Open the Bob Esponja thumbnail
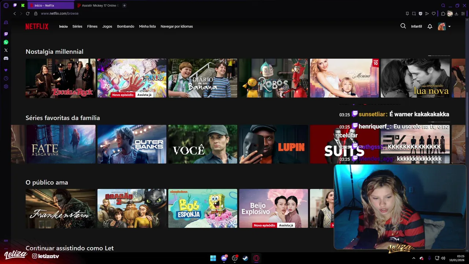 click(203, 208)
